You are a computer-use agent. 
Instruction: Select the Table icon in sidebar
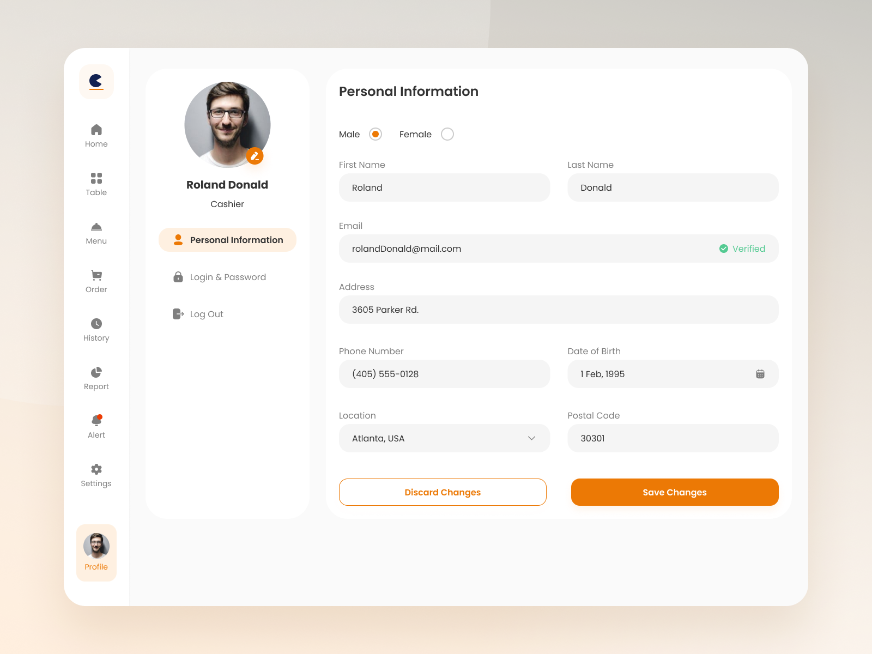[96, 179]
